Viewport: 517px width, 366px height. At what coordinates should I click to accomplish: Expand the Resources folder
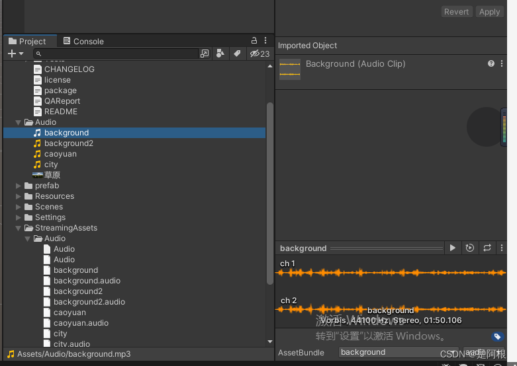[18, 196]
